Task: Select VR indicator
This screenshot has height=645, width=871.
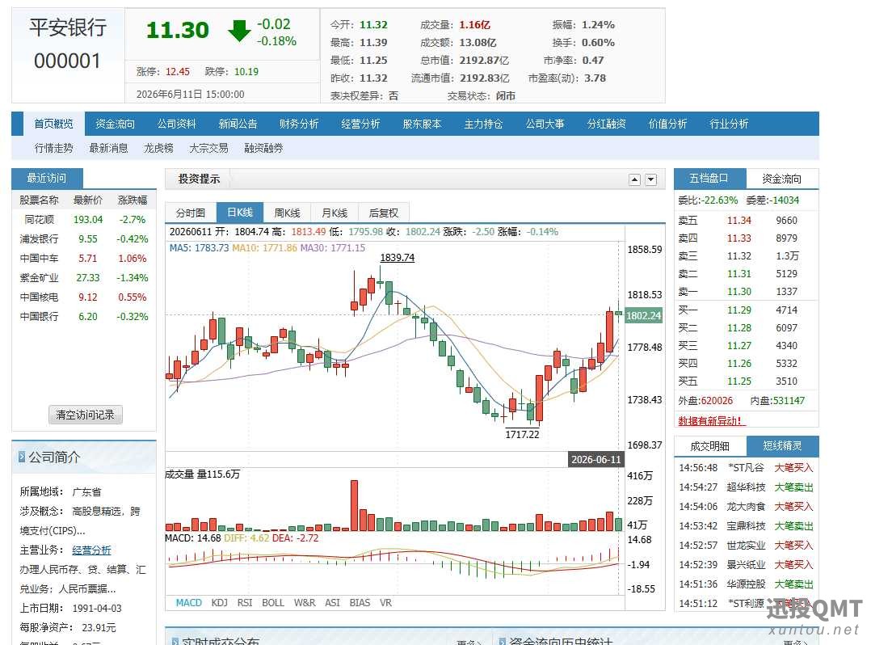Action: [385, 602]
